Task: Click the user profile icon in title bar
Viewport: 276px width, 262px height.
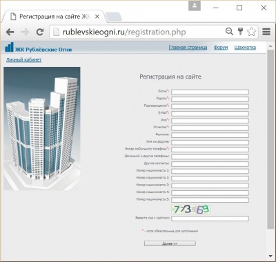Action: pos(195,6)
